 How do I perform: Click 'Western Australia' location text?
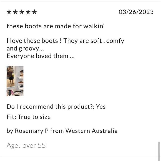92,131
